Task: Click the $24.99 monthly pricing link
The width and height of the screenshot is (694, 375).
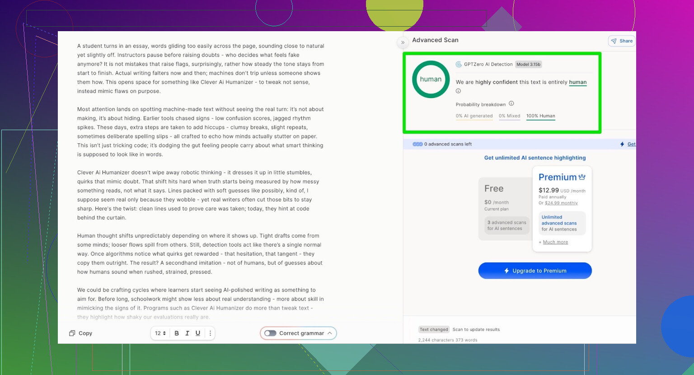Action: pos(561,203)
